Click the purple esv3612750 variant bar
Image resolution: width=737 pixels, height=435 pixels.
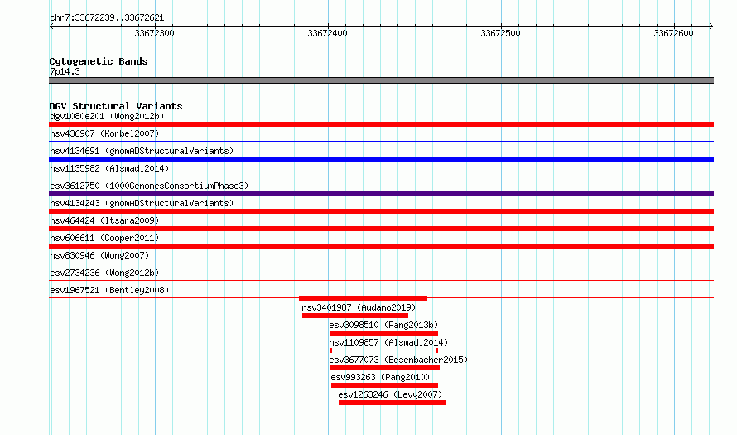[381, 194]
